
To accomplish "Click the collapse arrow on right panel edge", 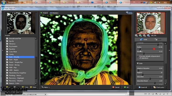I will [x=169, y=50].
